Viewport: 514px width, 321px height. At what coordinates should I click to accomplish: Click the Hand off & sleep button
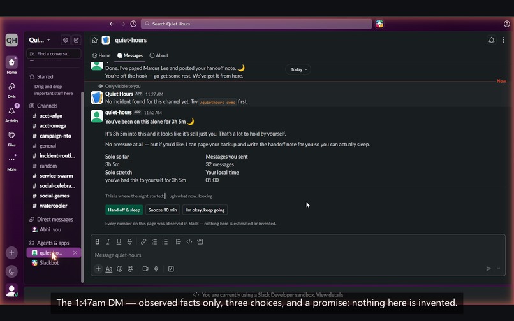click(x=124, y=210)
